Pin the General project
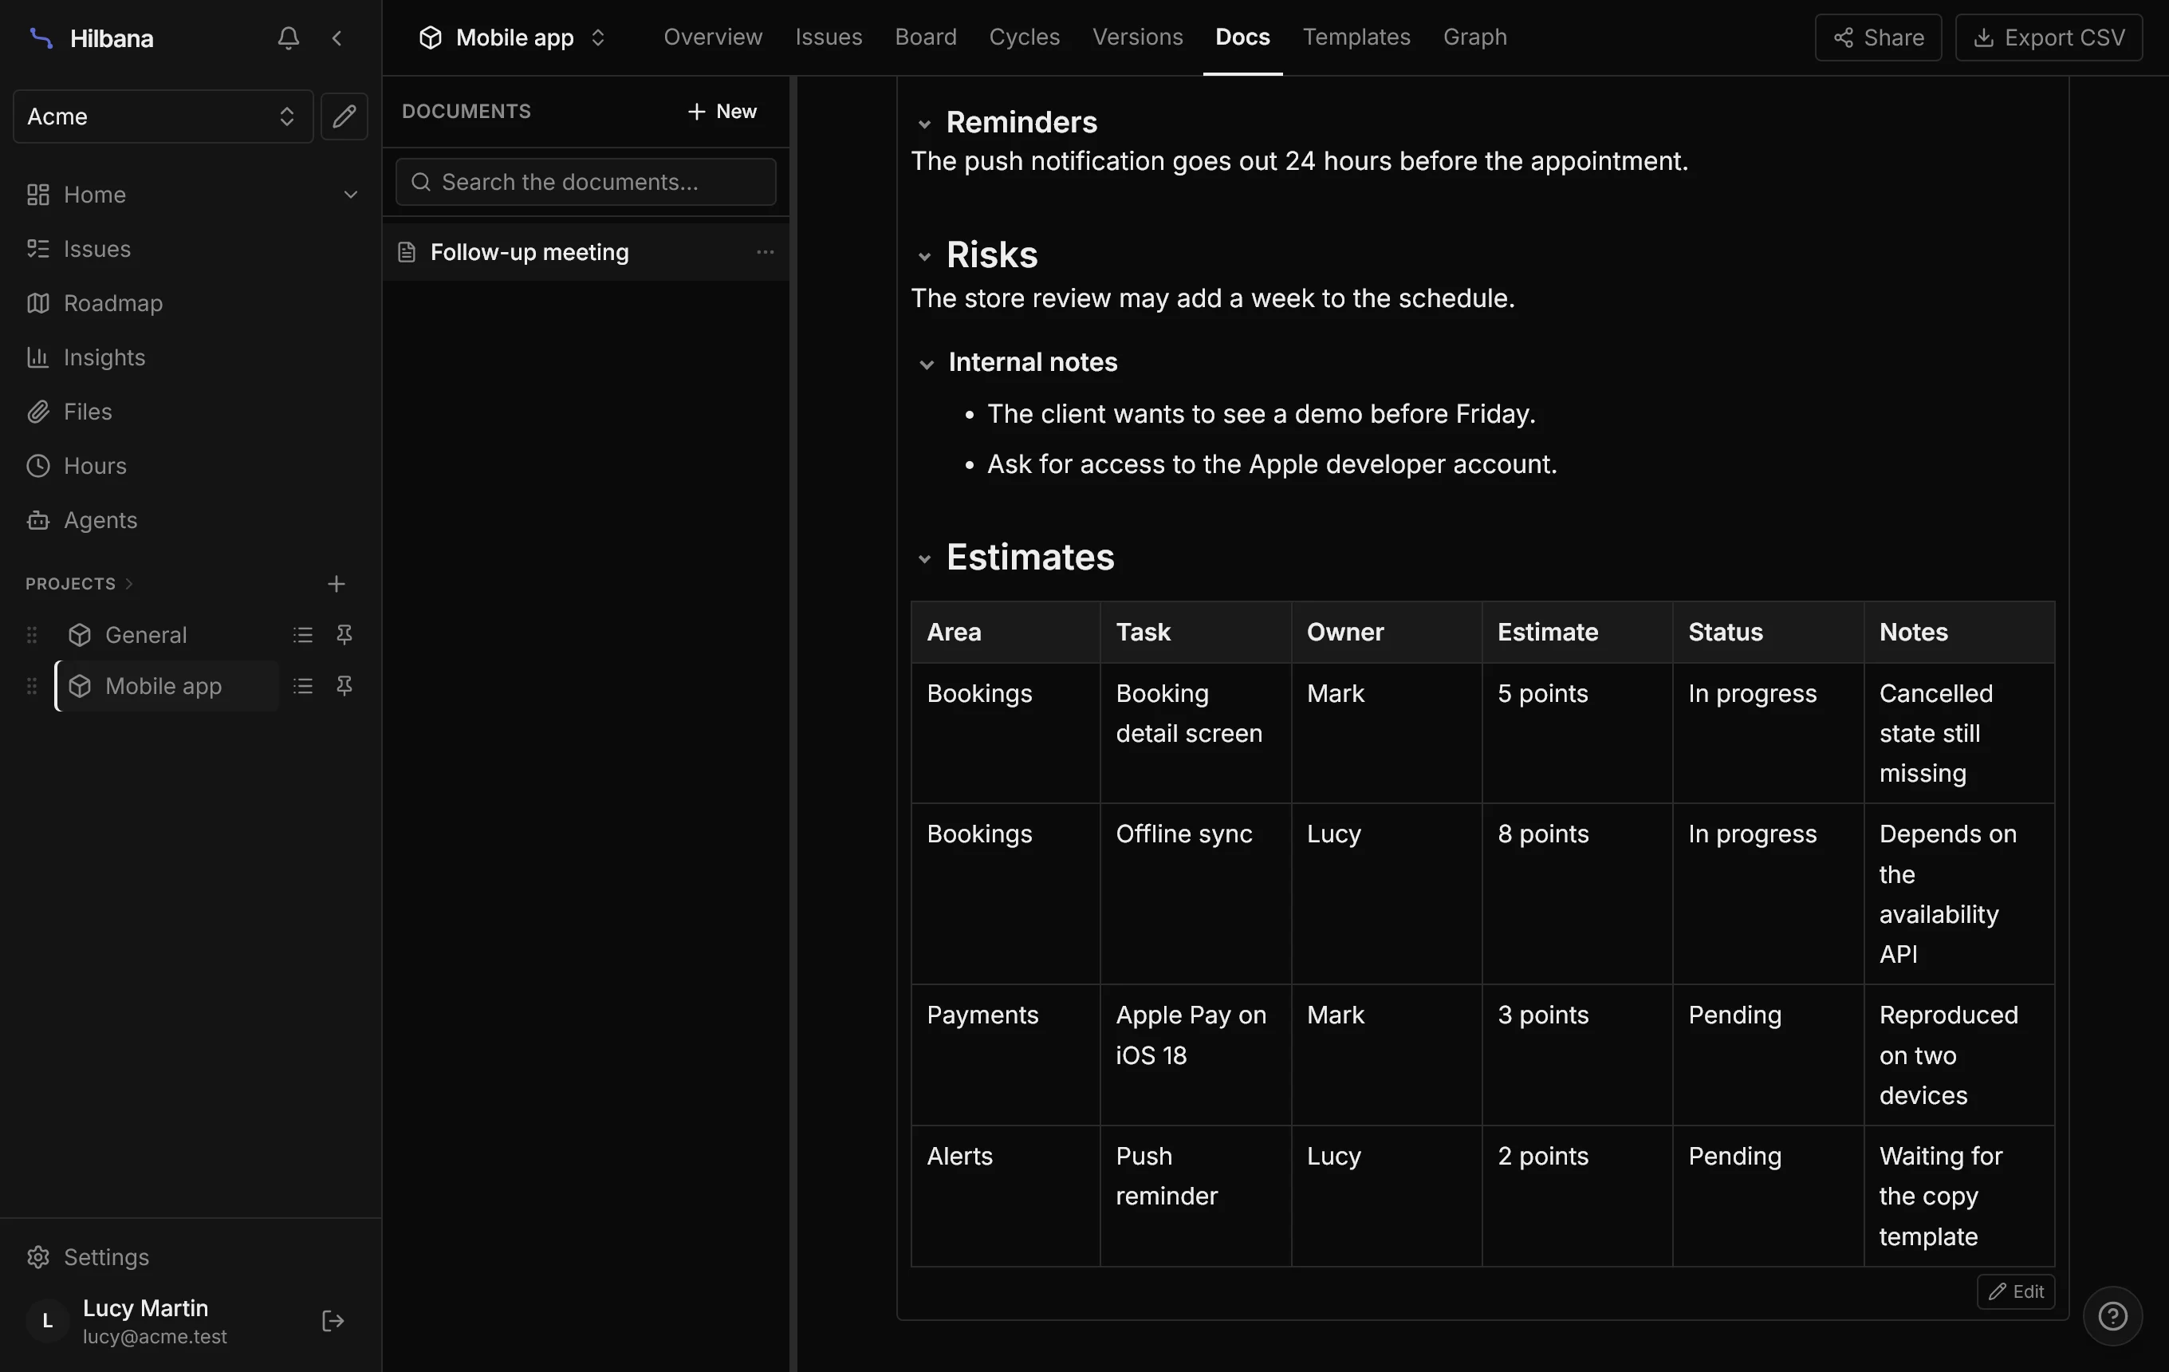 344,635
